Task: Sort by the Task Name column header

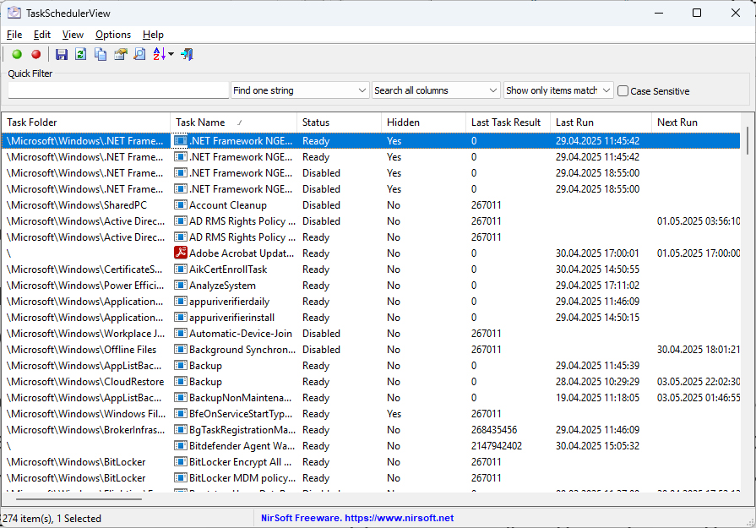Action: click(233, 122)
